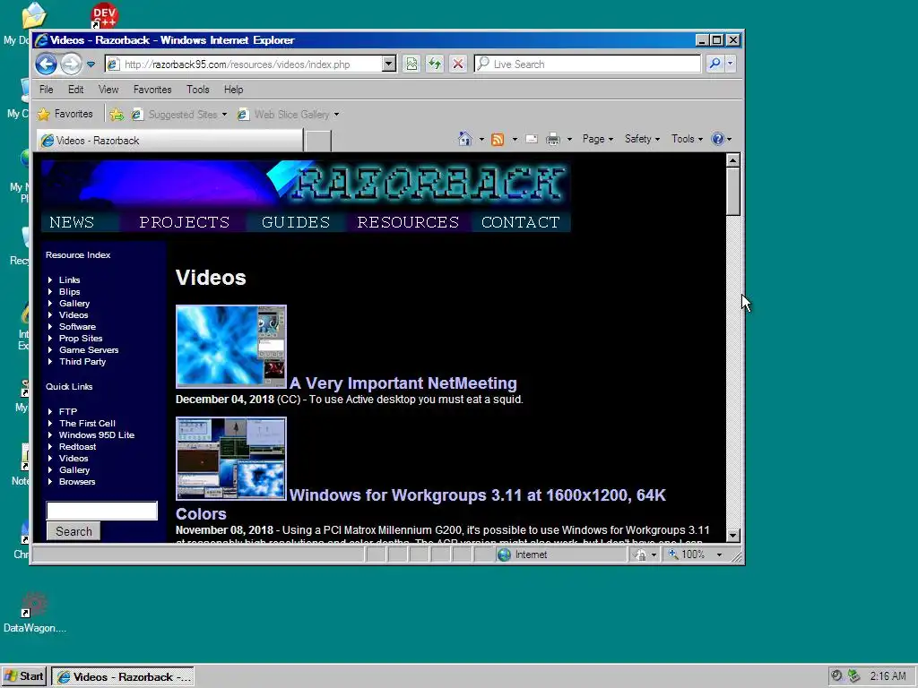Screen dimensions: 918x688
Task: Open Software in Resource Index
Action: [77, 327]
